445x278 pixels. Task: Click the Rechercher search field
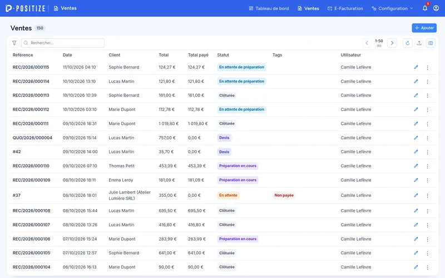click(63, 43)
